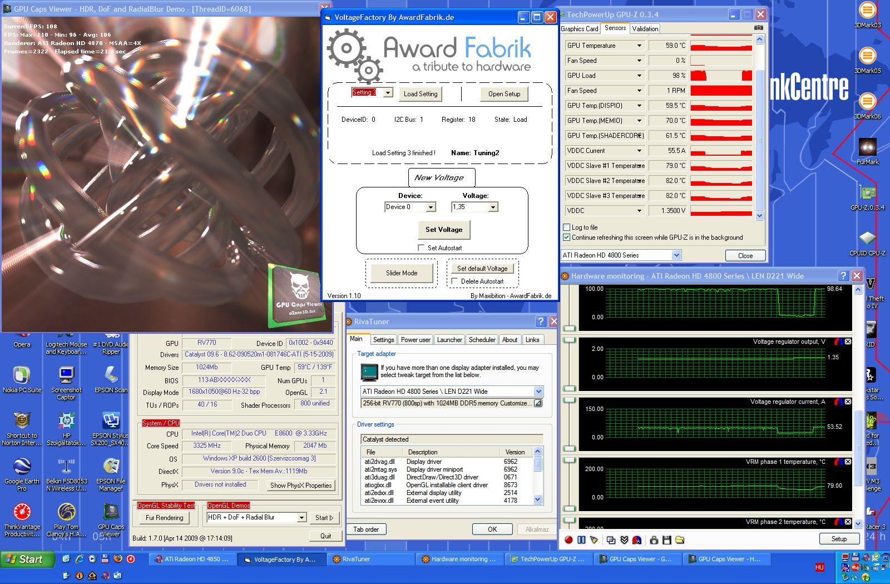Close the VRM phase 1 temperature graph
This screenshot has height=584, width=890.
coord(848,462)
